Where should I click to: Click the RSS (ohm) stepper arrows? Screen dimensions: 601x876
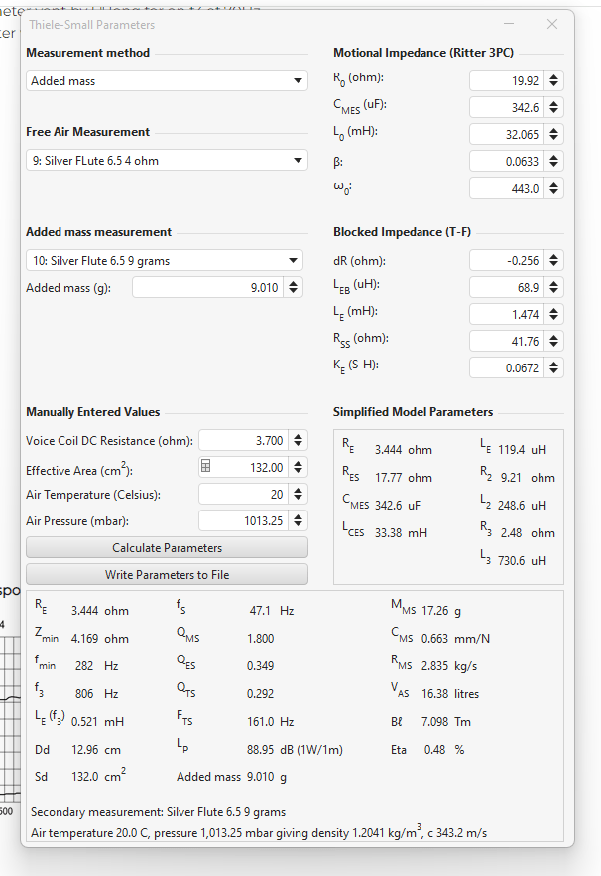(553, 342)
